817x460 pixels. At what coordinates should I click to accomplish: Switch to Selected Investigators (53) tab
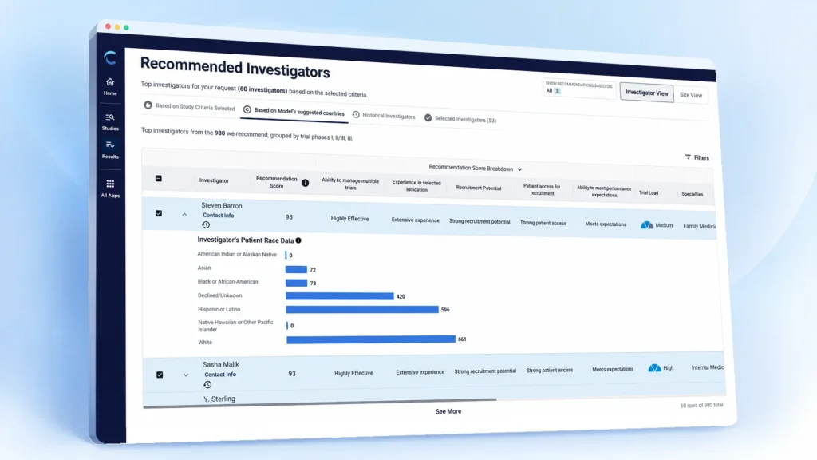click(x=460, y=119)
